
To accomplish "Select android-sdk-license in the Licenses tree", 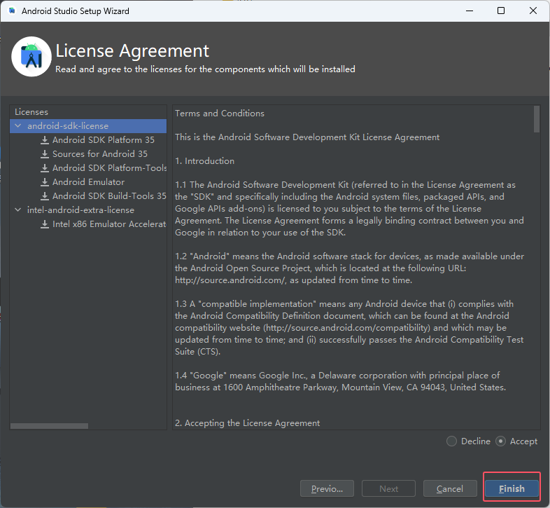I will click(88, 126).
